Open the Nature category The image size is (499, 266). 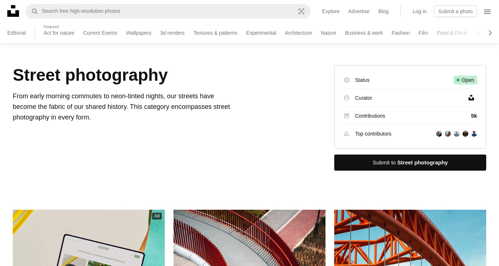tap(328, 33)
